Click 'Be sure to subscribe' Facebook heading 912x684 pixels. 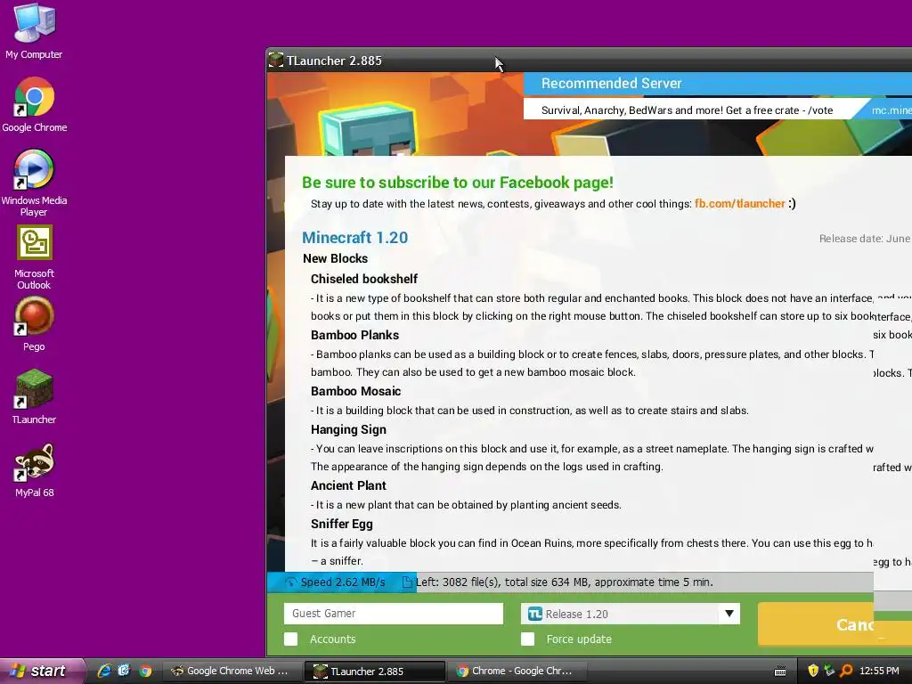(x=457, y=182)
